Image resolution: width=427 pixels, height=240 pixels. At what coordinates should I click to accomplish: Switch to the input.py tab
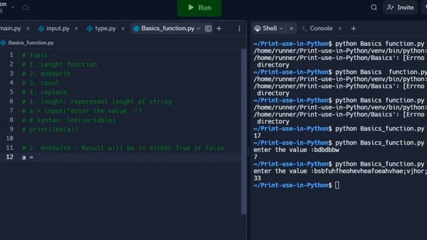[58, 28]
